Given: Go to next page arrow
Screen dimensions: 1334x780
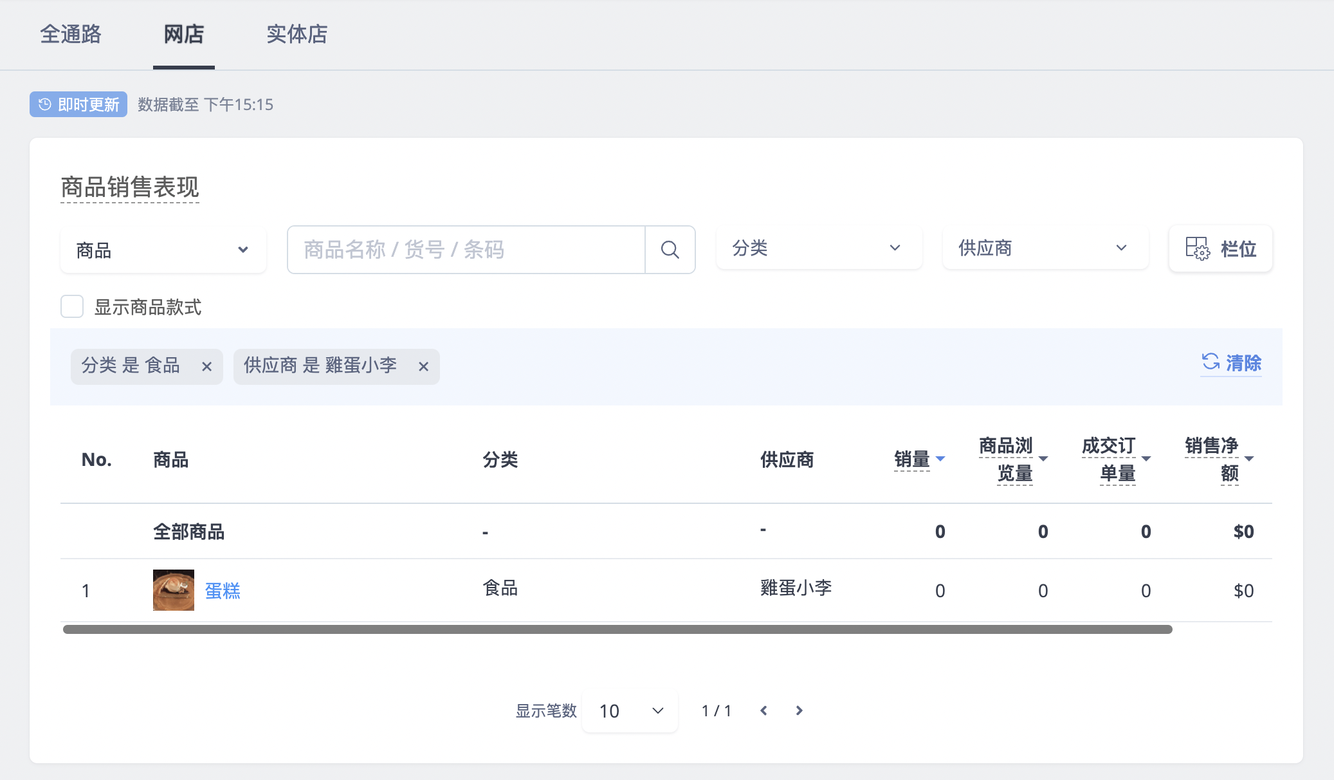Looking at the screenshot, I should point(799,710).
